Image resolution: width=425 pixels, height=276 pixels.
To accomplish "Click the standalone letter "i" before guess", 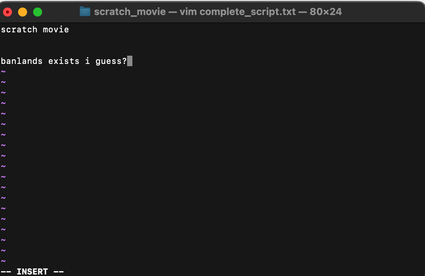I will tap(88, 61).
